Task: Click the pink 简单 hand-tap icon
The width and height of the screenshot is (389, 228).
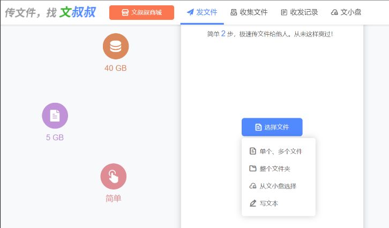Action: (114, 176)
